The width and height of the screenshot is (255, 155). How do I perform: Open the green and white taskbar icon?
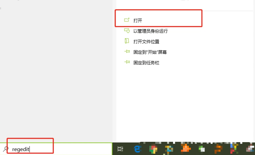pos(202,149)
